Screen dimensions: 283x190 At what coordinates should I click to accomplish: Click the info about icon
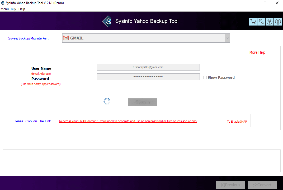(x=278, y=22)
